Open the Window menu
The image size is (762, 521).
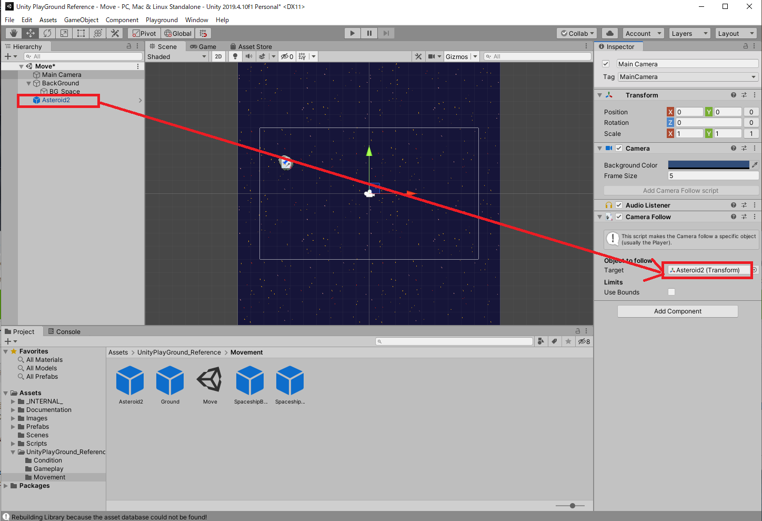(x=196, y=20)
